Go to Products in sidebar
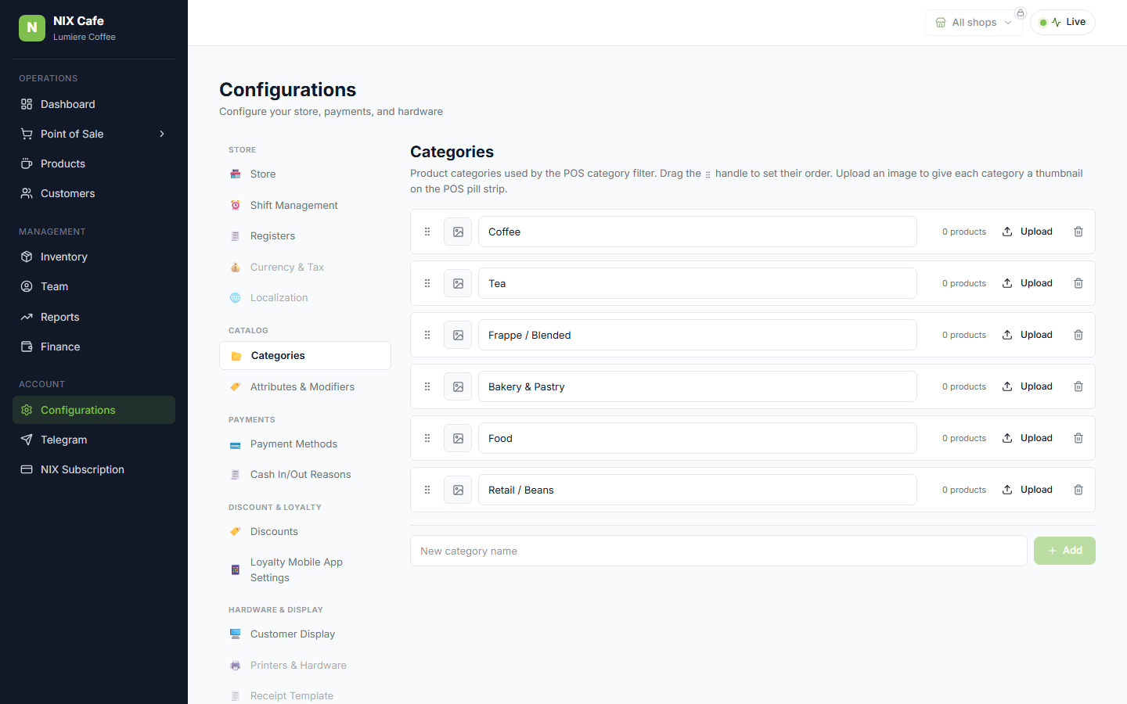The width and height of the screenshot is (1127, 704). (94, 163)
